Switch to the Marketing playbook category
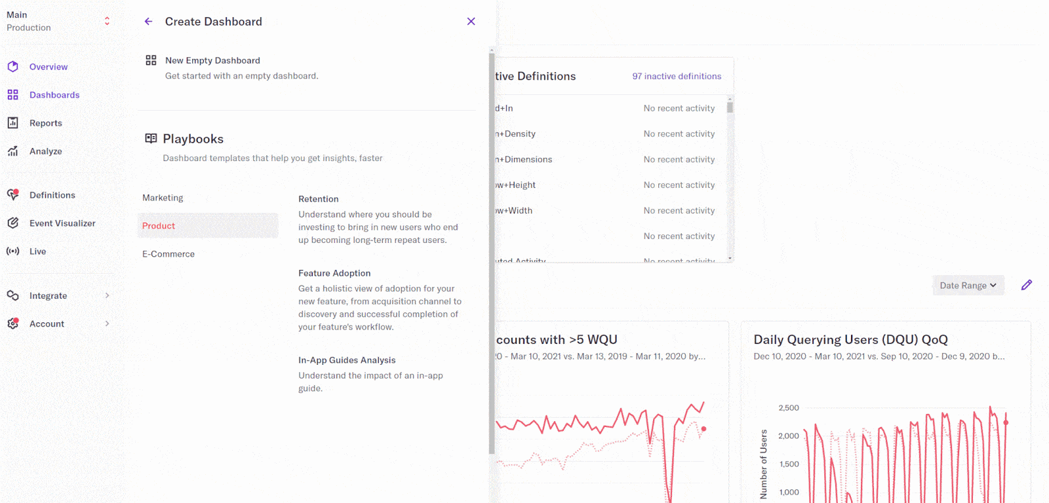This screenshot has width=1049, height=503. tap(162, 197)
